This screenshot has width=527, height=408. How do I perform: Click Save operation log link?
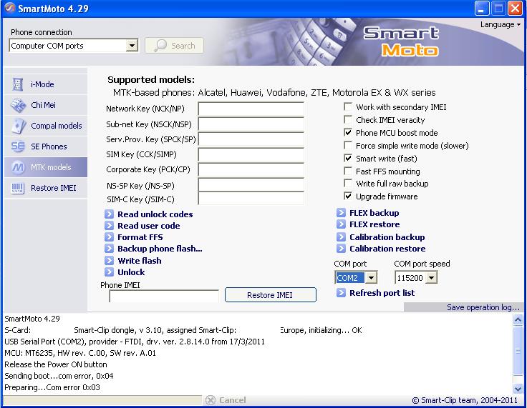(x=483, y=307)
